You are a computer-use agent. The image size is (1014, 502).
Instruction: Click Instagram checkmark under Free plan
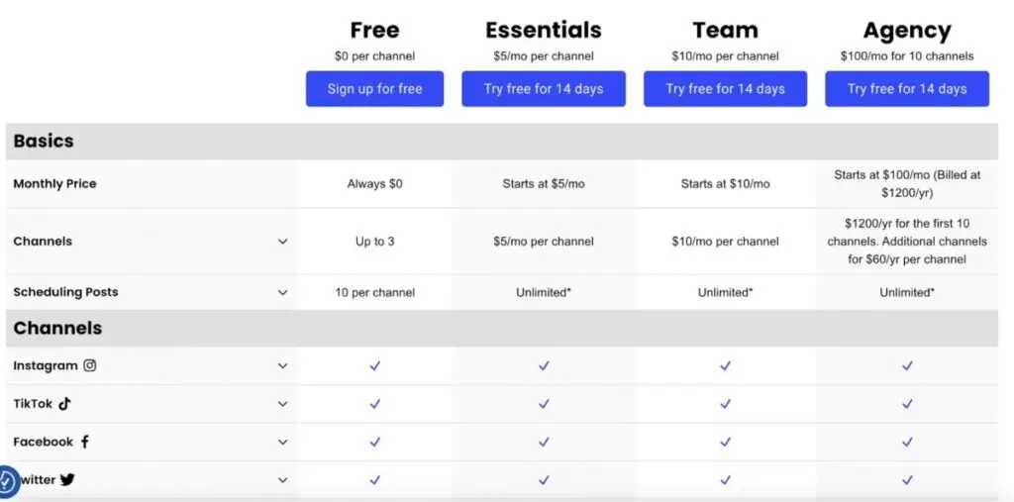(375, 365)
